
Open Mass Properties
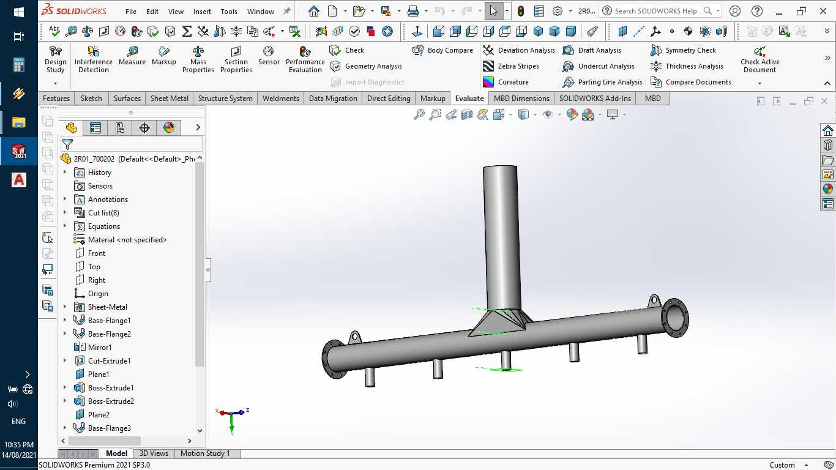click(x=198, y=59)
